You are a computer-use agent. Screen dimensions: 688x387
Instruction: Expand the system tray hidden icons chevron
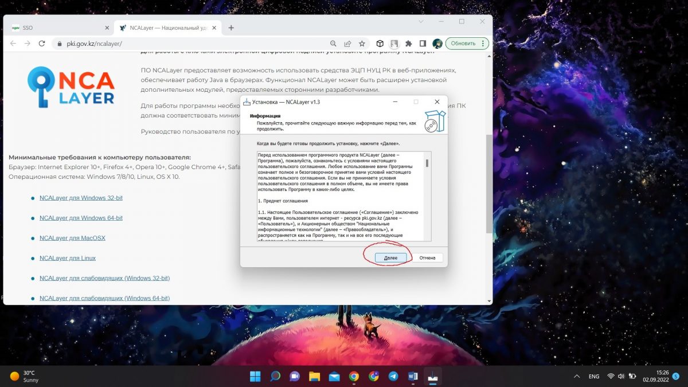pyautogui.click(x=576, y=376)
